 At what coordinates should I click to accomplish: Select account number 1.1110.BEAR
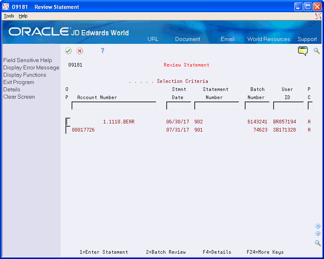click(x=119, y=122)
